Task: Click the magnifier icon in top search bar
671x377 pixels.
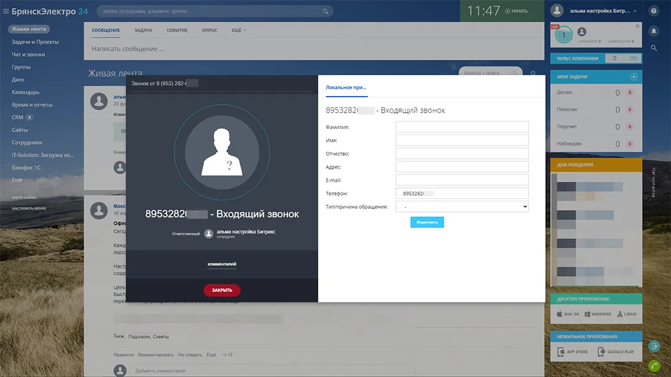Action: pos(325,11)
